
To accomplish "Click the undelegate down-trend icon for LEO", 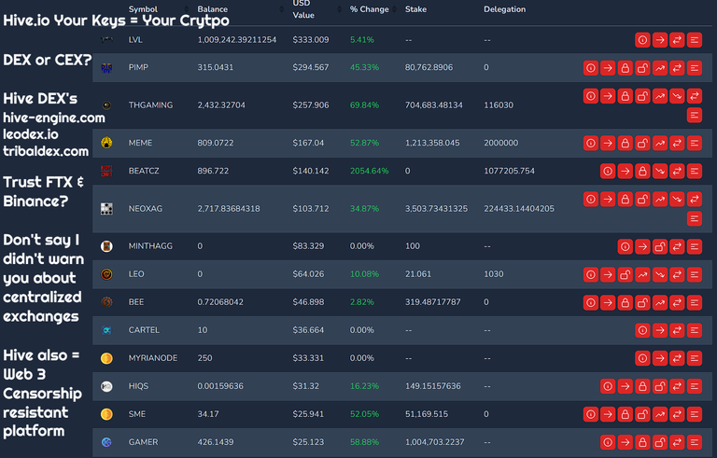I will point(660,275).
